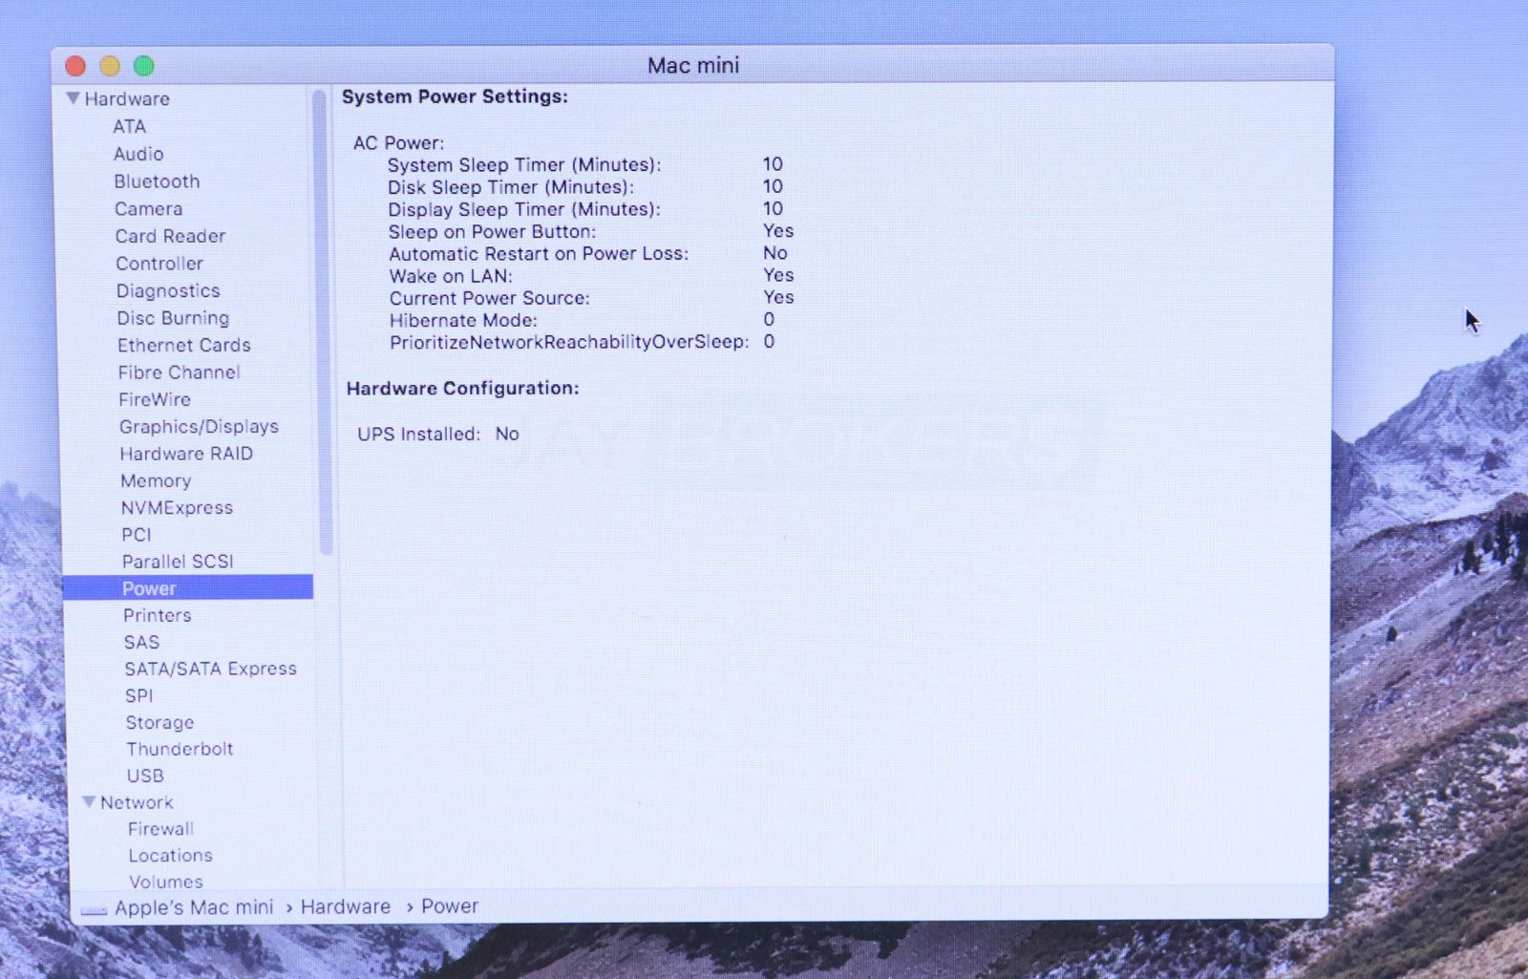Select USB in the Hardware list
The image size is (1528, 979).
tap(145, 777)
